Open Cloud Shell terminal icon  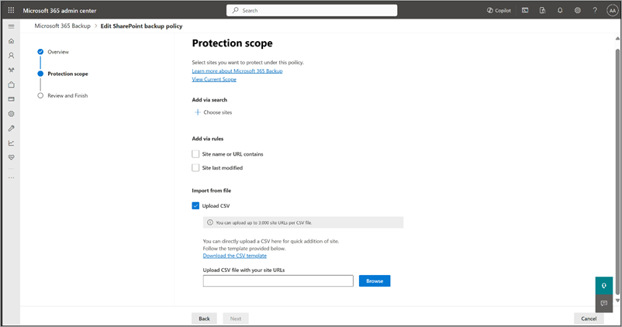pyautogui.click(x=525, y=10)
